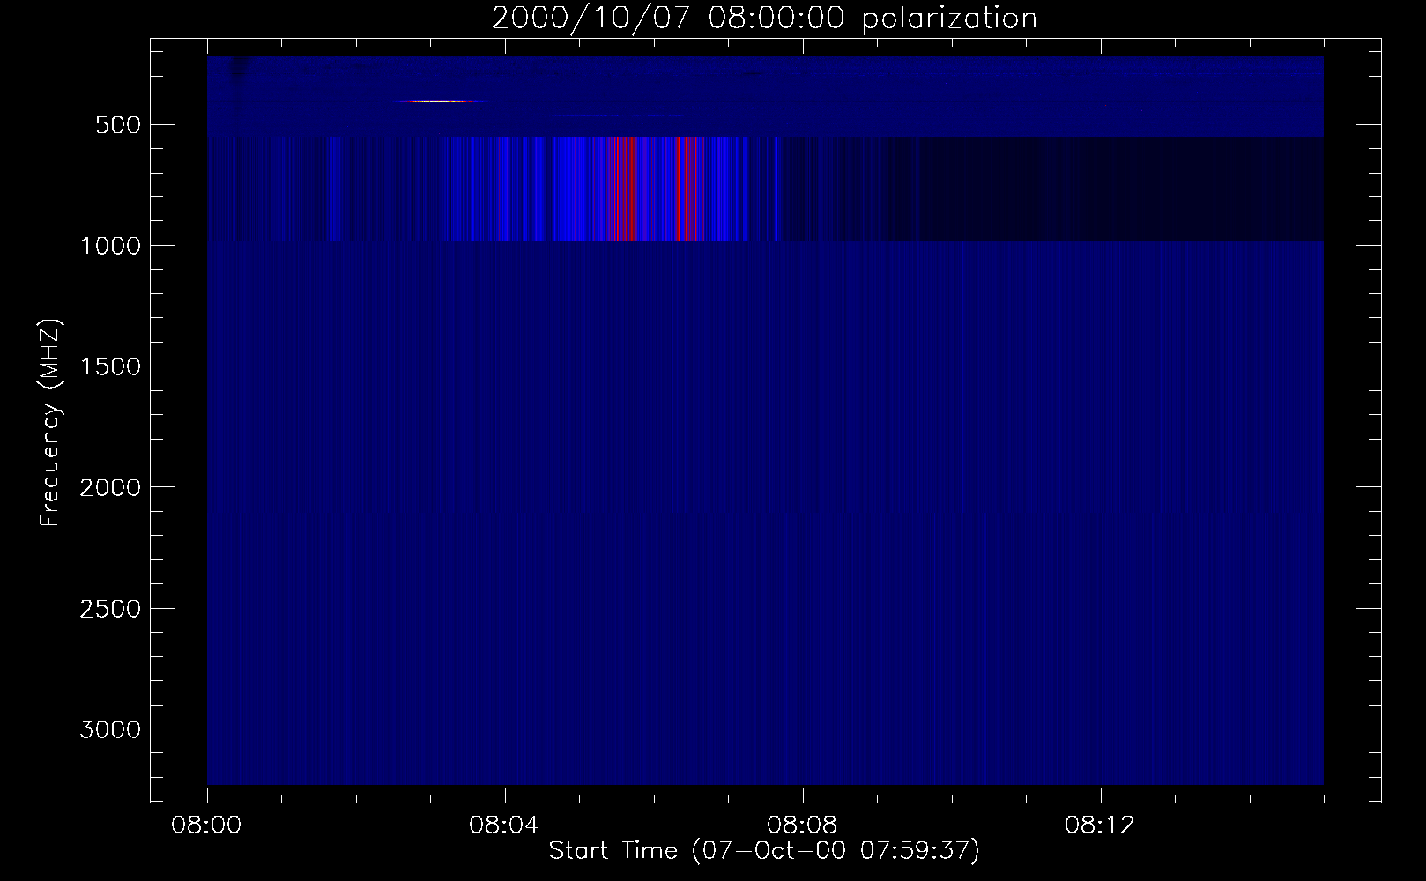Click the 08:00 time tick label
Screen dimensions: 1426x881
pos(207,826)
